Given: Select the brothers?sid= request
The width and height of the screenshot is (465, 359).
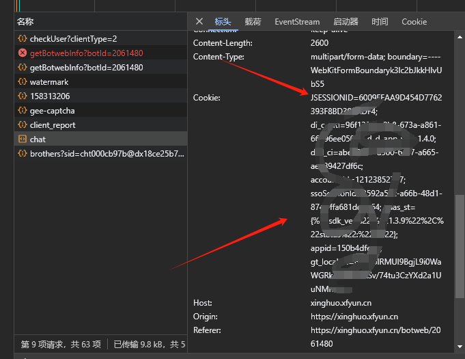Looking at the screenshot, I should coord(107,154).
